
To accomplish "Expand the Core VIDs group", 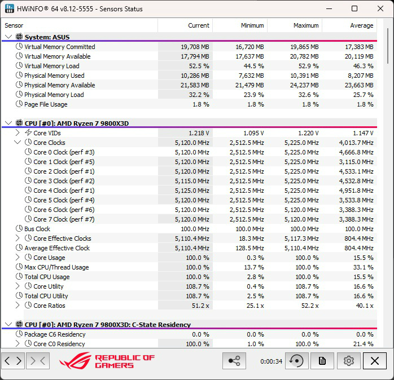I will coord(17,132).
